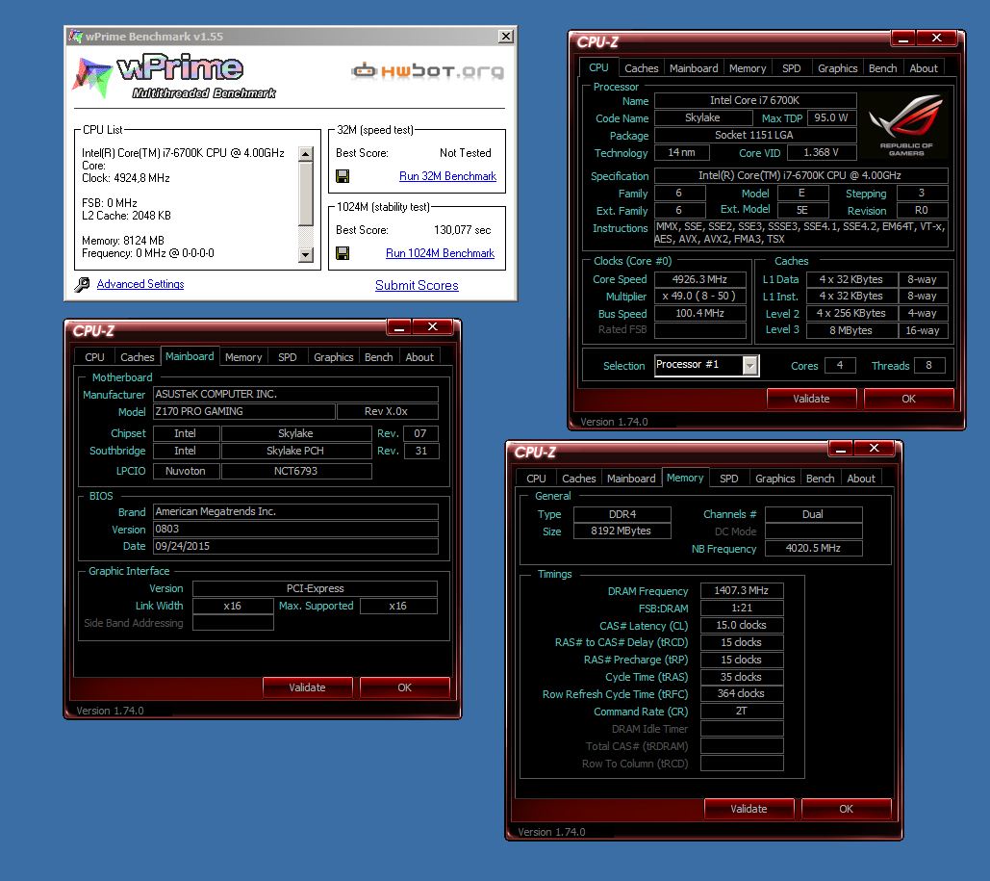Screen dimensions: 990x881
Task: Click OK in CPU-Z Mainboard window
Action: [x=405, y=687]
